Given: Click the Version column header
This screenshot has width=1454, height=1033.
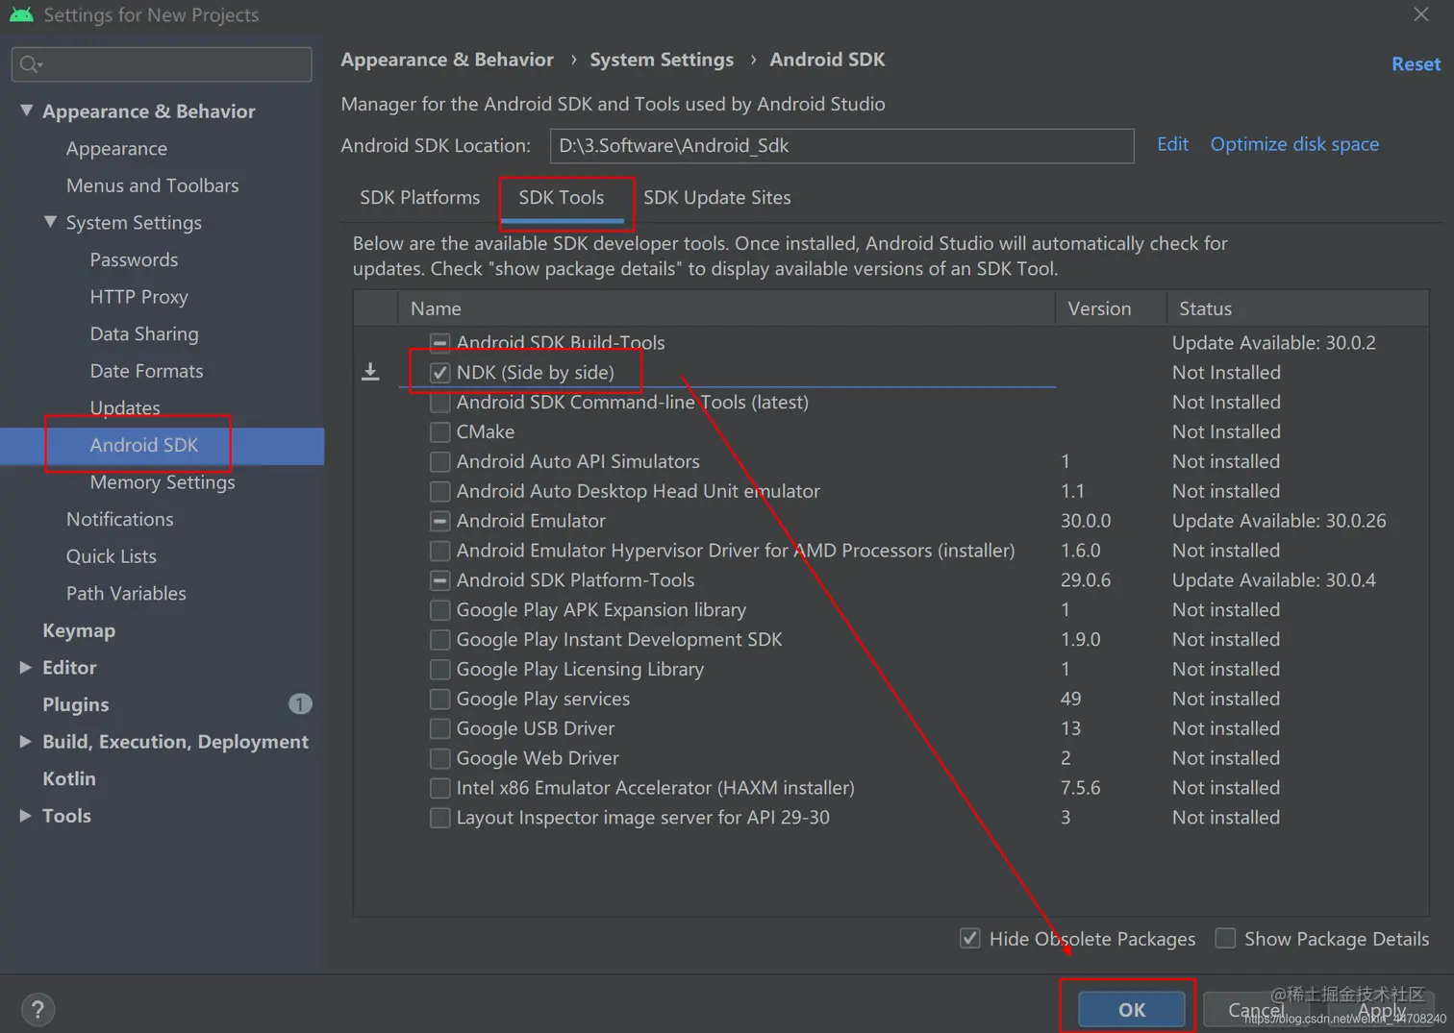Looking at the screenshot, I should (x=1110, y=308).
